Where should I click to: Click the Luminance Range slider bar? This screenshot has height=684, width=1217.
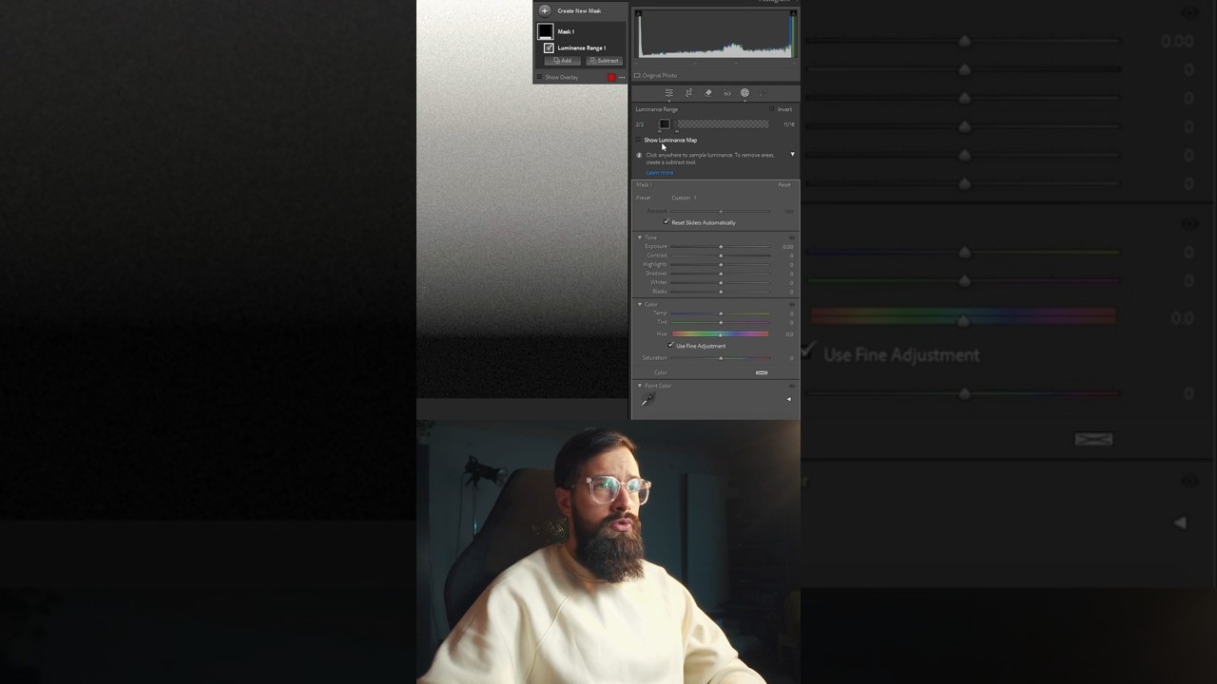[x=723, y=124]
